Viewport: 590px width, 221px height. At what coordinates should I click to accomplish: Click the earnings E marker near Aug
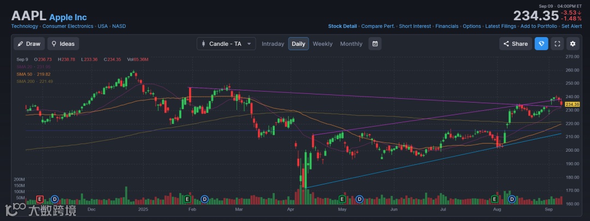[495, 199]
